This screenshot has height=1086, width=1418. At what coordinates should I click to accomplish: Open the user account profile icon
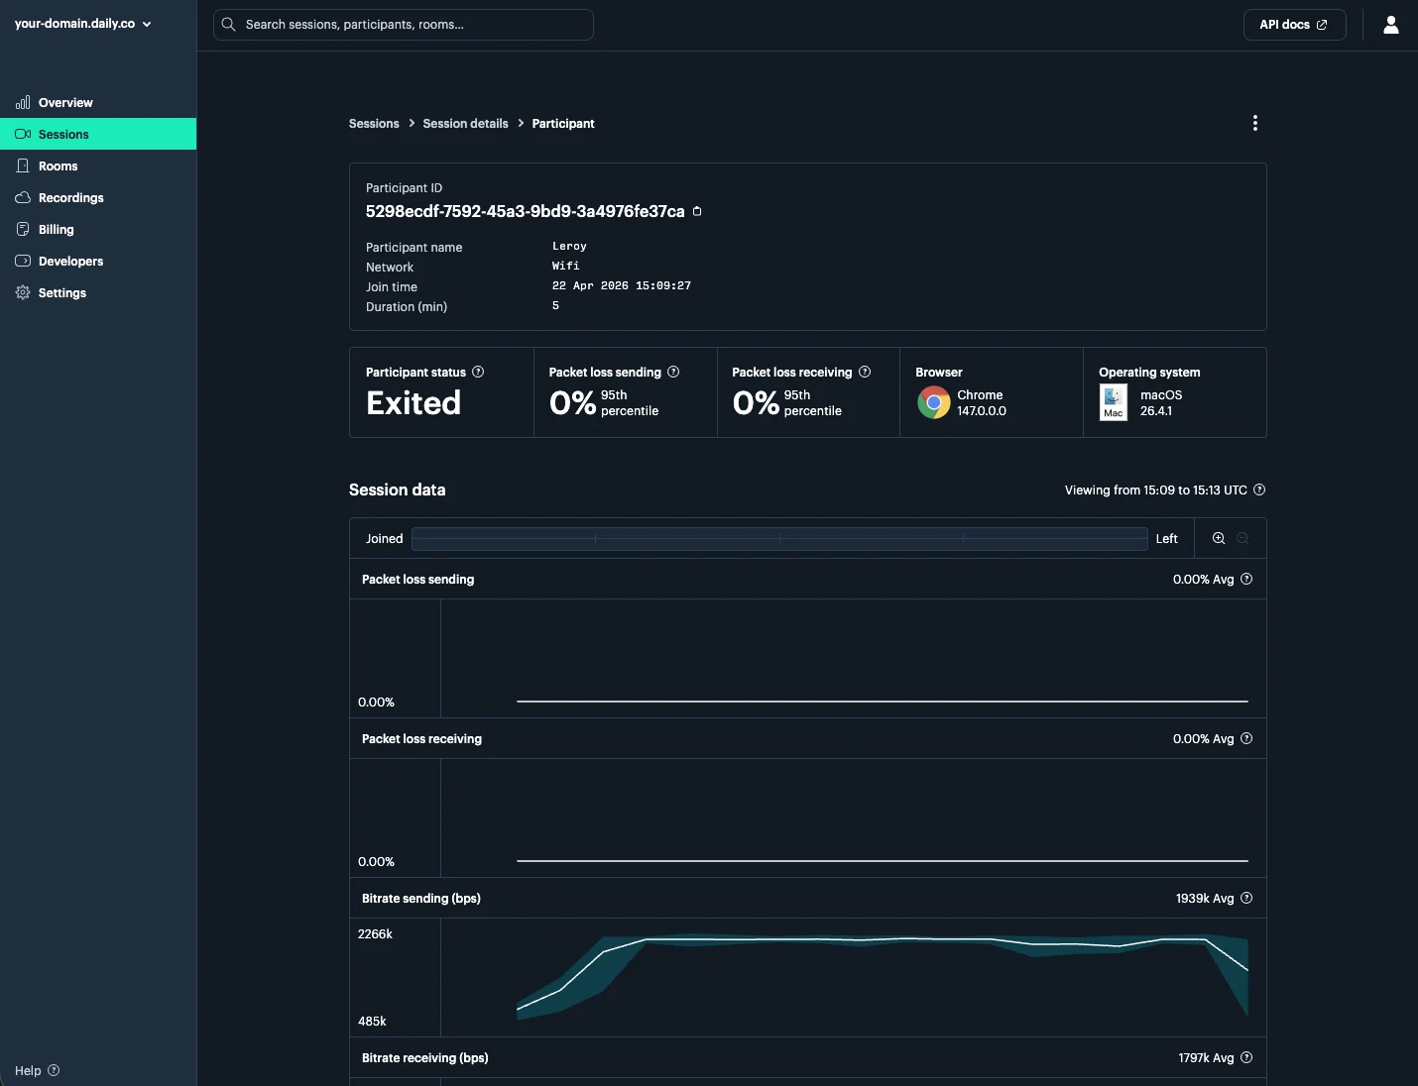1390,25
